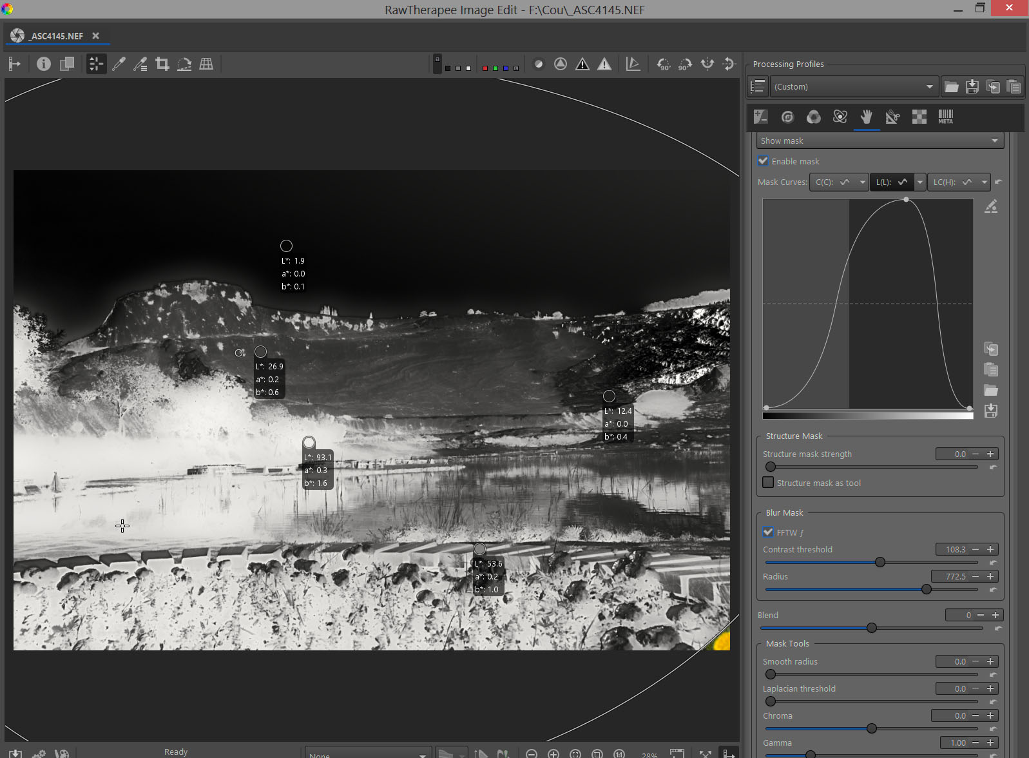This screenshot has height=758, width=1029.
Task: Select the L(L) mask curve button
Action: coord(891,182)
